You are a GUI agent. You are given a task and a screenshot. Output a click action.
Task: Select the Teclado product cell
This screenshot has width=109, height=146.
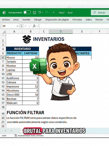coord(14,61)
